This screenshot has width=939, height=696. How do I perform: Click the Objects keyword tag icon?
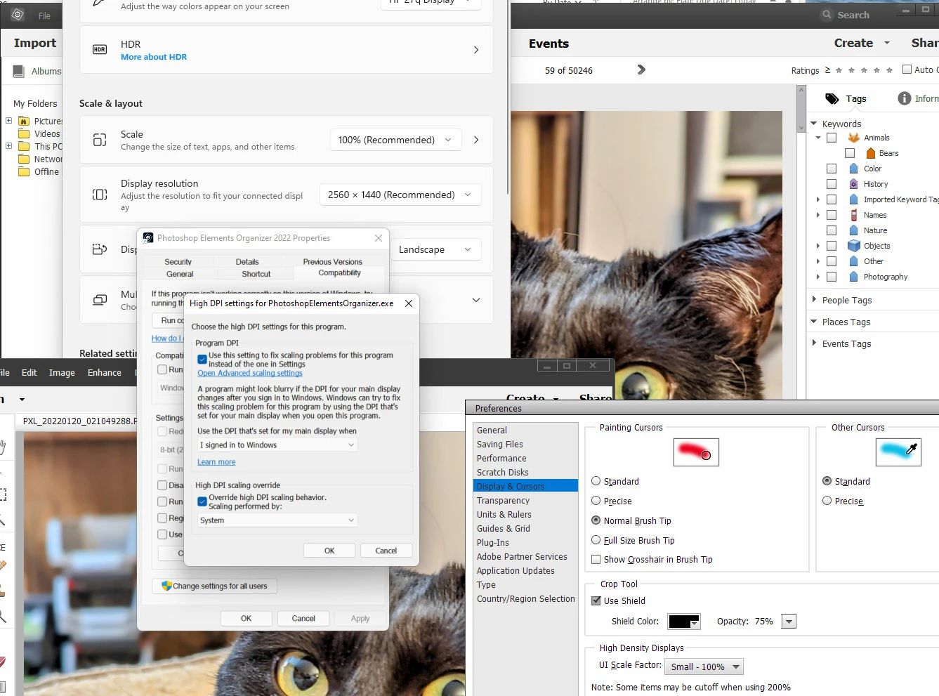[x=854, y=246]
